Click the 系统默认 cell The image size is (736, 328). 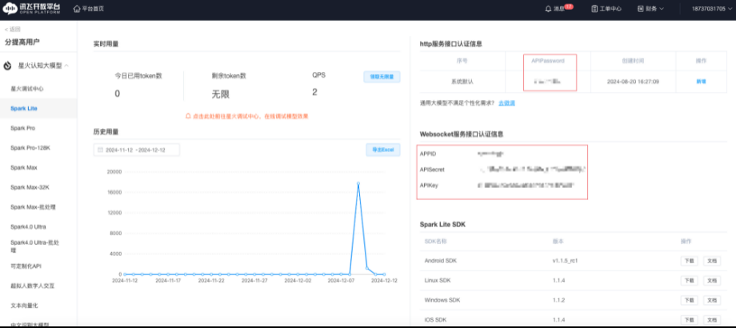click(x=462, y=81)
